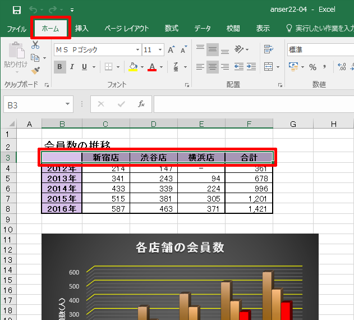
Task: Switch to the データ tab
Action: 203,29
